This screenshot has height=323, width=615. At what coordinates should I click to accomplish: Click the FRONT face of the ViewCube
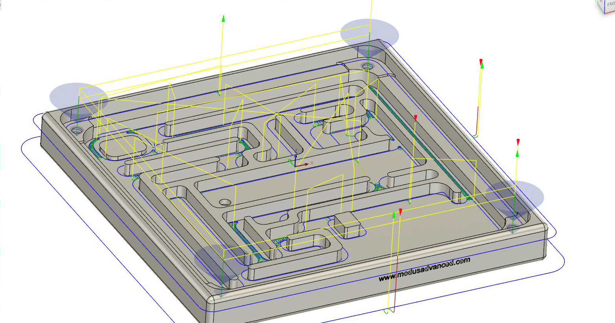(611, 4)
